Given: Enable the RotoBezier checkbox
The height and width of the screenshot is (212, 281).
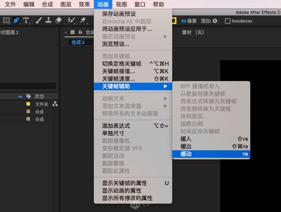Looking at the screenshot, I should click(228, 21).
